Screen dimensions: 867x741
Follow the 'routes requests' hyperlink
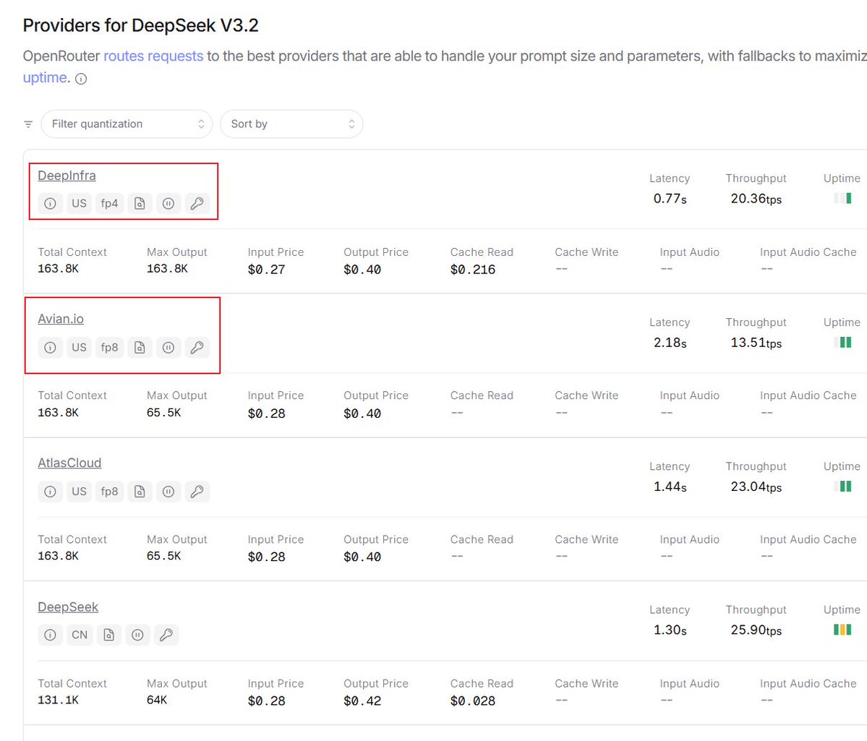click(x=153, y=56)
